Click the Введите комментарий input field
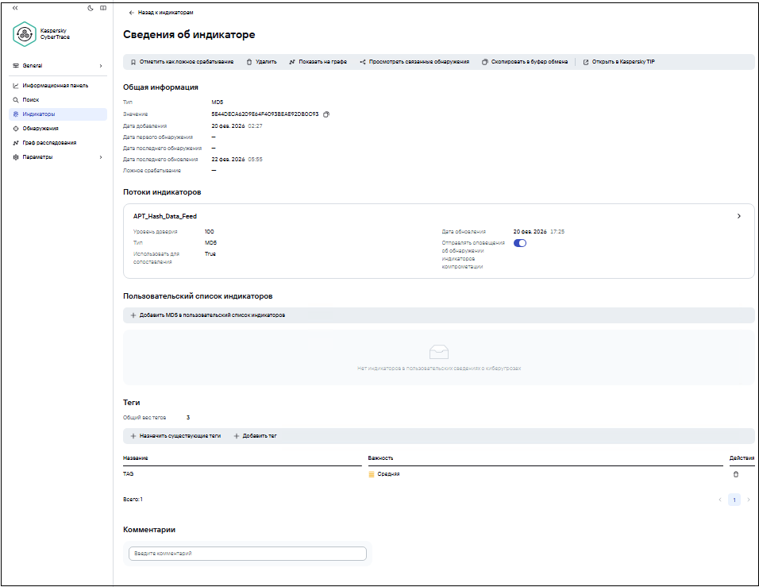Screen dimensions: 759x587 click(x=248, y=554)
